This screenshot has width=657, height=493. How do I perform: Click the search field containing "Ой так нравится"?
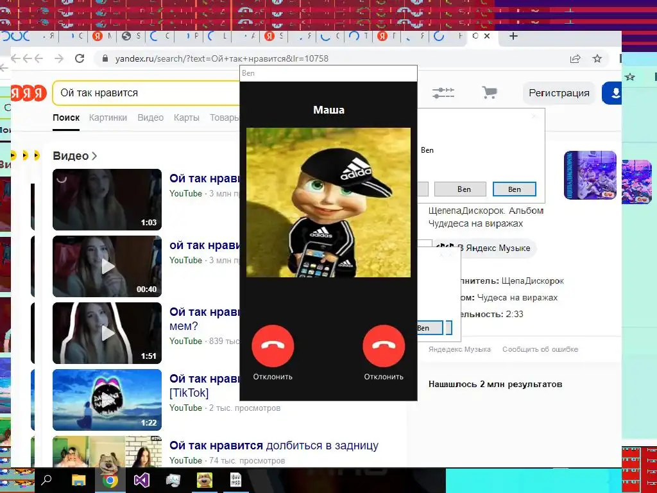147,93
